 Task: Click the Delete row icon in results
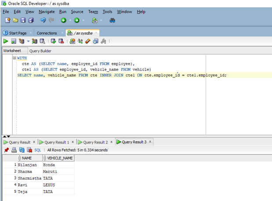(x=30, y=150)
